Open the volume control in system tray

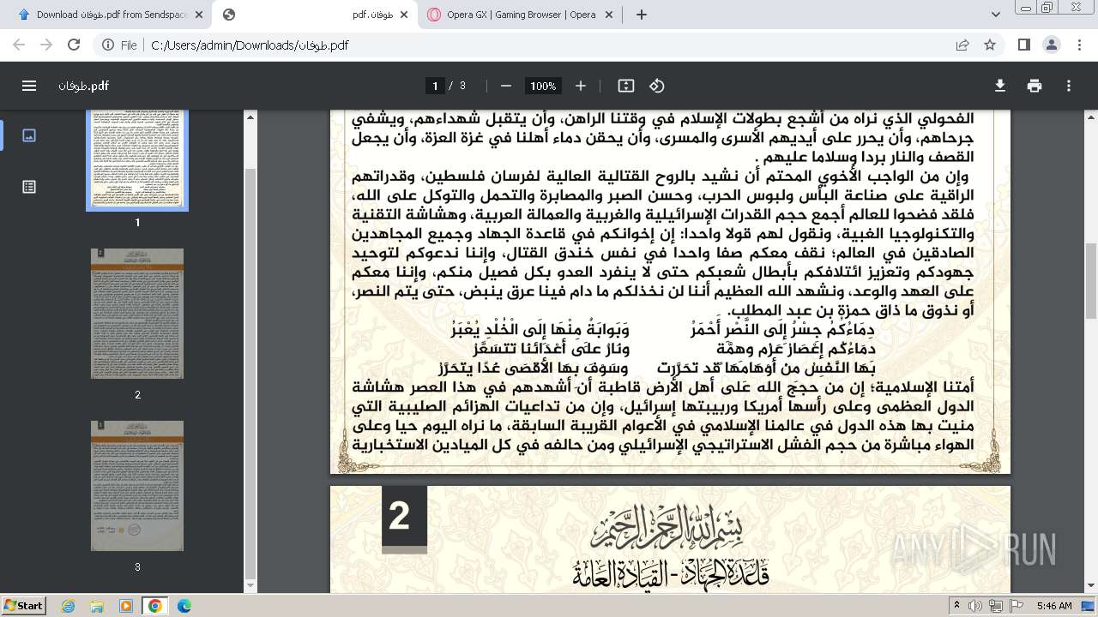(x=977, y=606)
